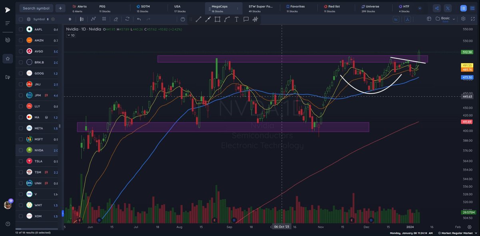
Task: Check the META row checkbox
Action: (21, 128)
